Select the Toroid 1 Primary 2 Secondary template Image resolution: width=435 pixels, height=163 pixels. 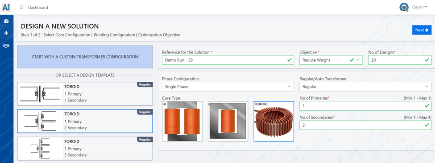coord(85,121)
